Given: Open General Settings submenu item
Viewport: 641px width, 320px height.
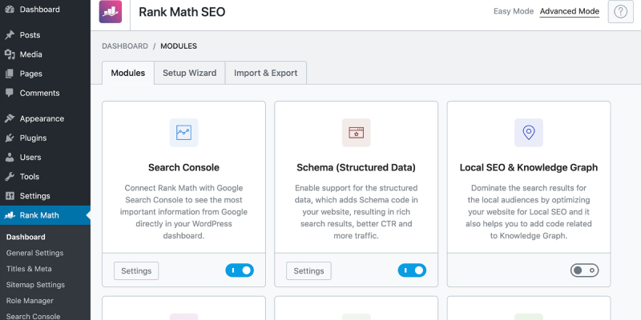Looking at the screenshot, I should pyautogui.click(x=34, y=253).
